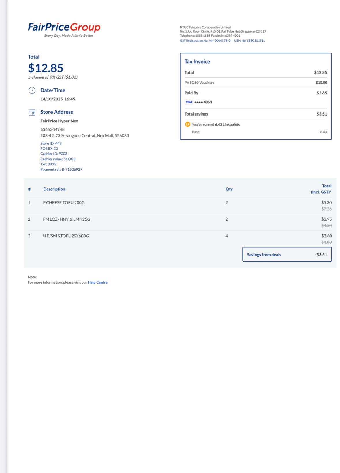Open the Help Centre link
The width and height of the screenshot is (340, 473).
[x=97, y=282]
